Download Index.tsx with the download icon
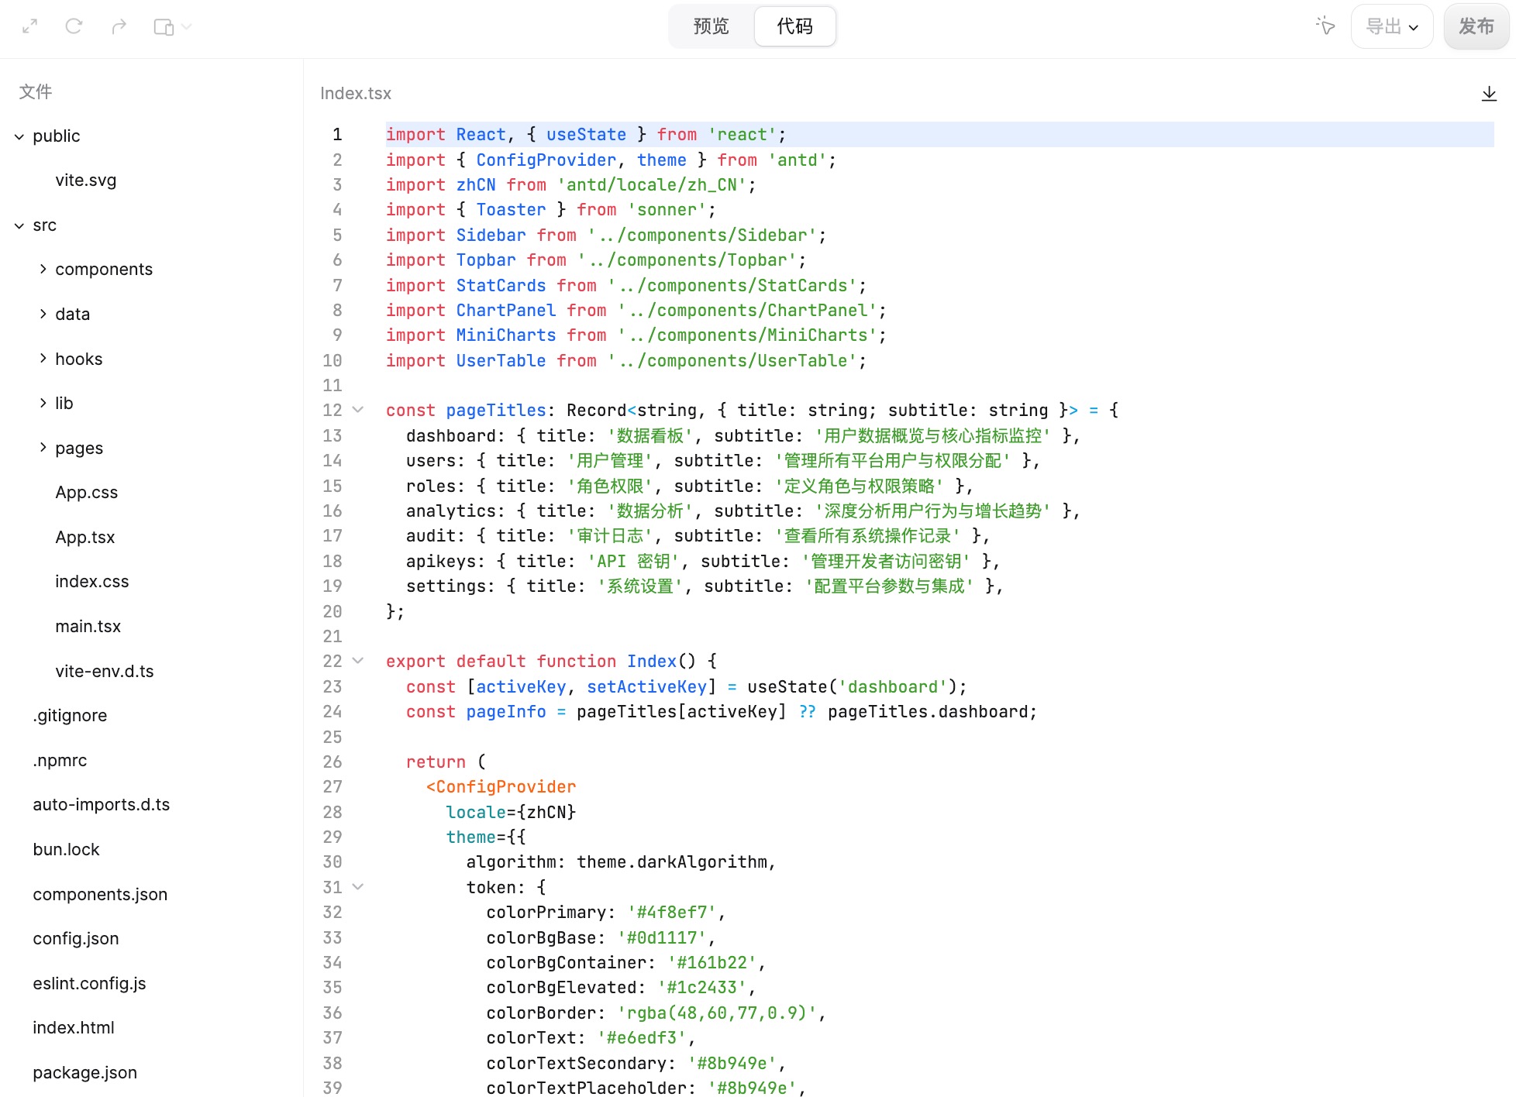 click(x=1489, y=94)
